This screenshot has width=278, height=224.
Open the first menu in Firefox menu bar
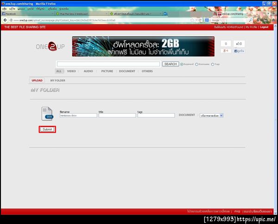coord(5,9)
